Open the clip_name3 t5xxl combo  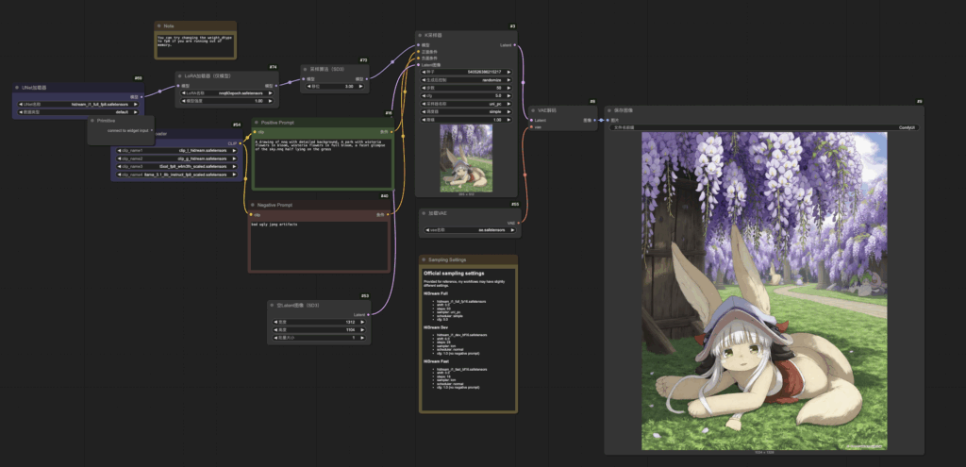click(177, 166)
